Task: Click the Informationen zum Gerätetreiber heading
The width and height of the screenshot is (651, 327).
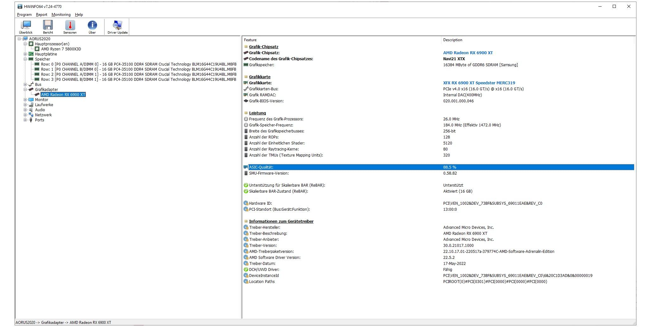Action: pyautogui.click(x=281, y=221)
